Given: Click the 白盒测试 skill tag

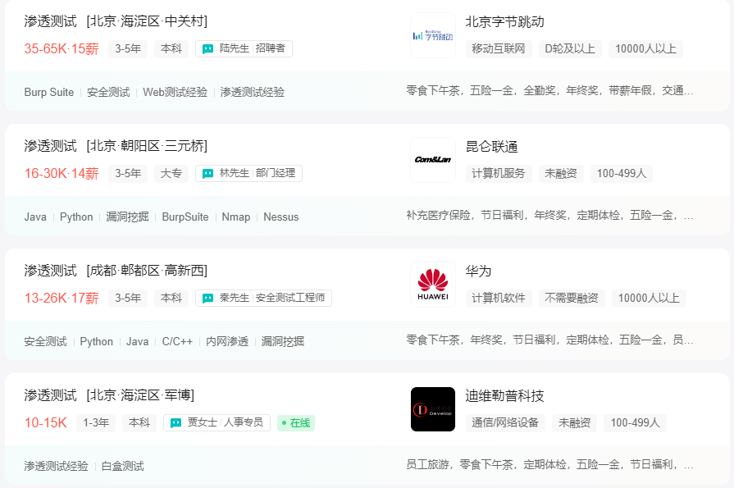Looking at the screenshot, I should (x=123, y=466).
